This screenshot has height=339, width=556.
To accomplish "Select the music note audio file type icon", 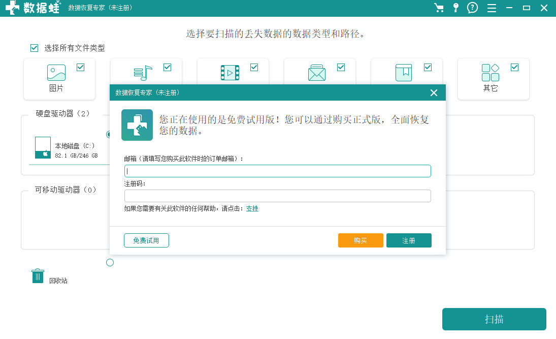I will (x=143, y=72).
